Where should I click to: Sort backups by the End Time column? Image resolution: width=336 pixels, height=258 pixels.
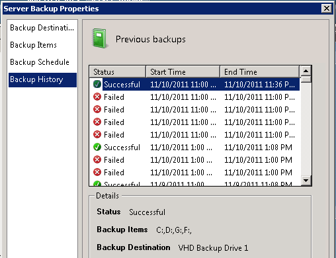260,71
